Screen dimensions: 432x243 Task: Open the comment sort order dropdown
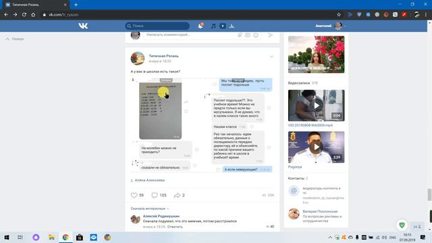[x=150, y=209]
